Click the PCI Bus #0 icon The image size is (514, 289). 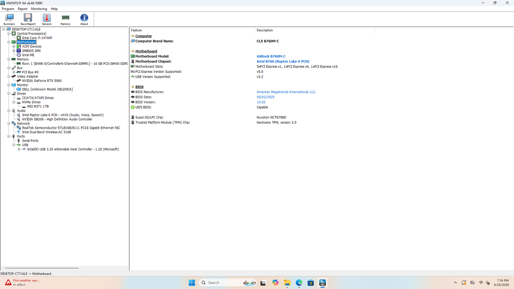tap(19, 72)
